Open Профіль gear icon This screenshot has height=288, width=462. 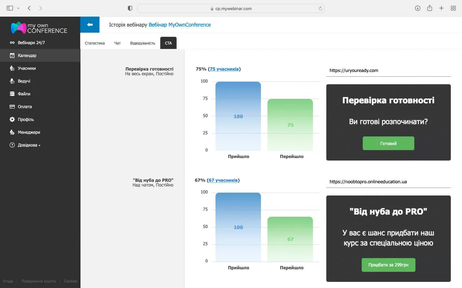(x=12, y=120)
